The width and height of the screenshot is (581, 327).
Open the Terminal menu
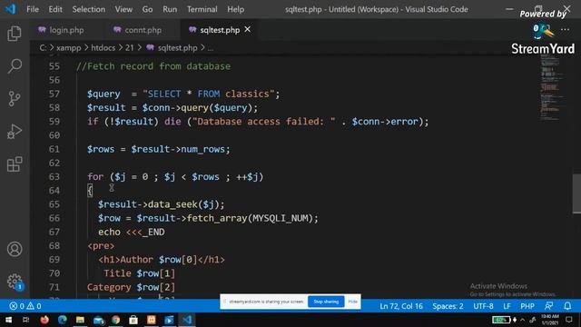coord(202,9)
